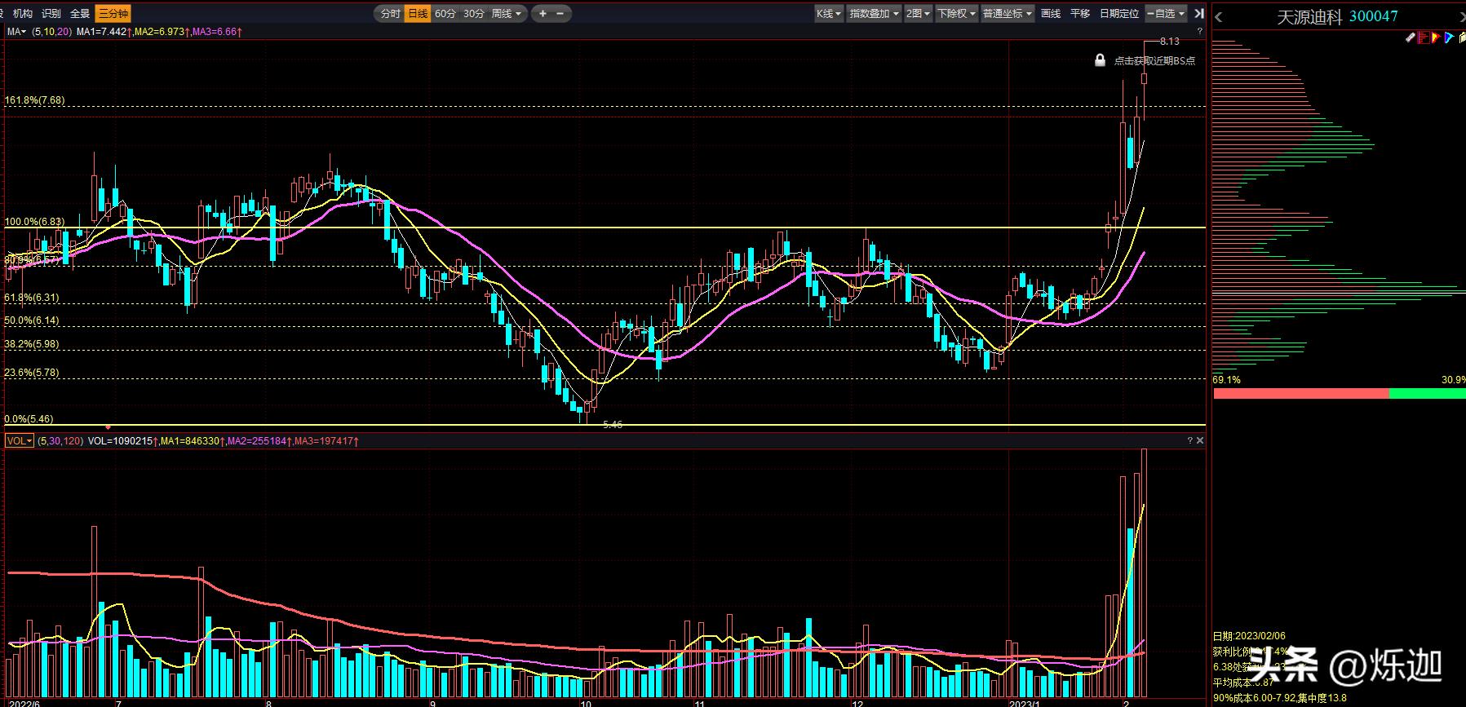Image resolution: width=1466 pixels, height=707 pixels.
Task: Open the K线 chart type dropdown
Action: tap(829, 13)
